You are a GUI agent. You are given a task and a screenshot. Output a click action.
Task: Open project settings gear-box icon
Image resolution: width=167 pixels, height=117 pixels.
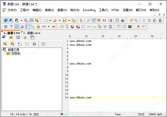tap(37, 20)
